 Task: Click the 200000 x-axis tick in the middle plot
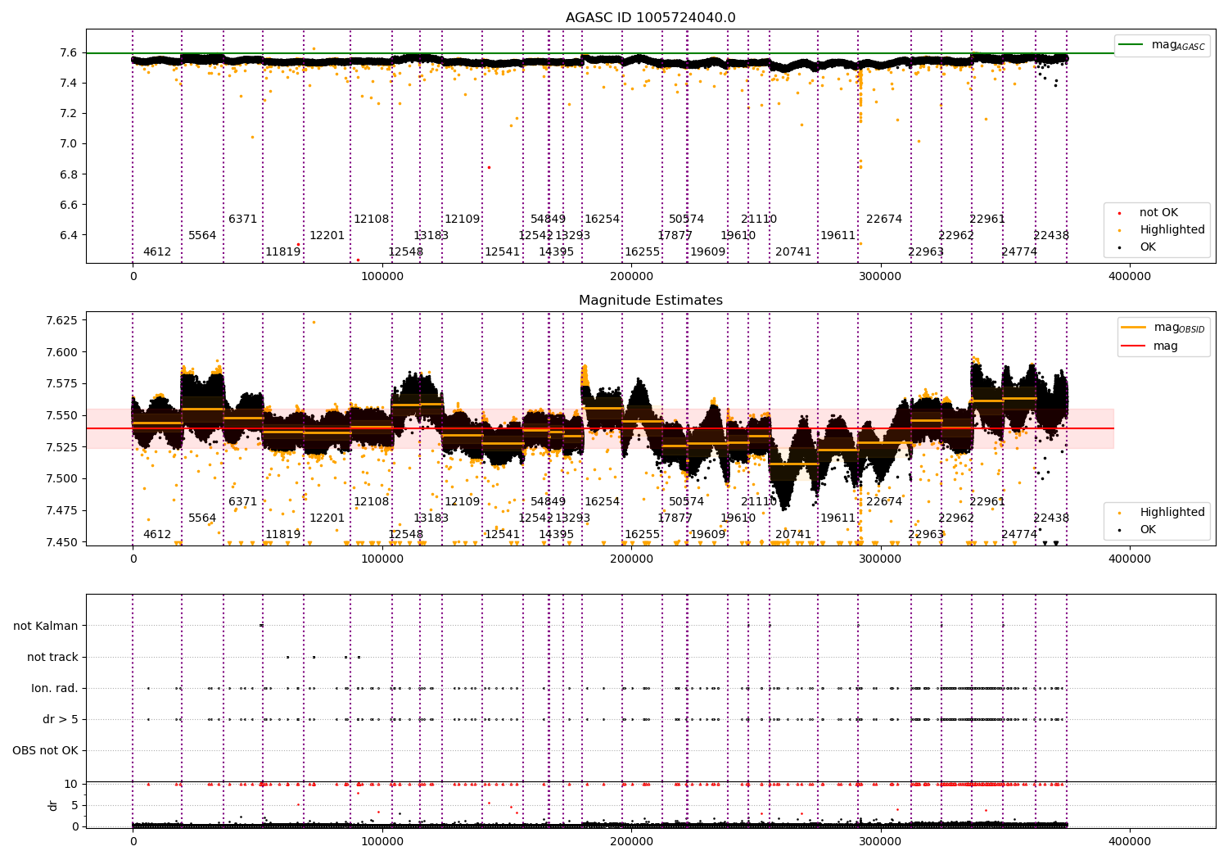(631, 559)
